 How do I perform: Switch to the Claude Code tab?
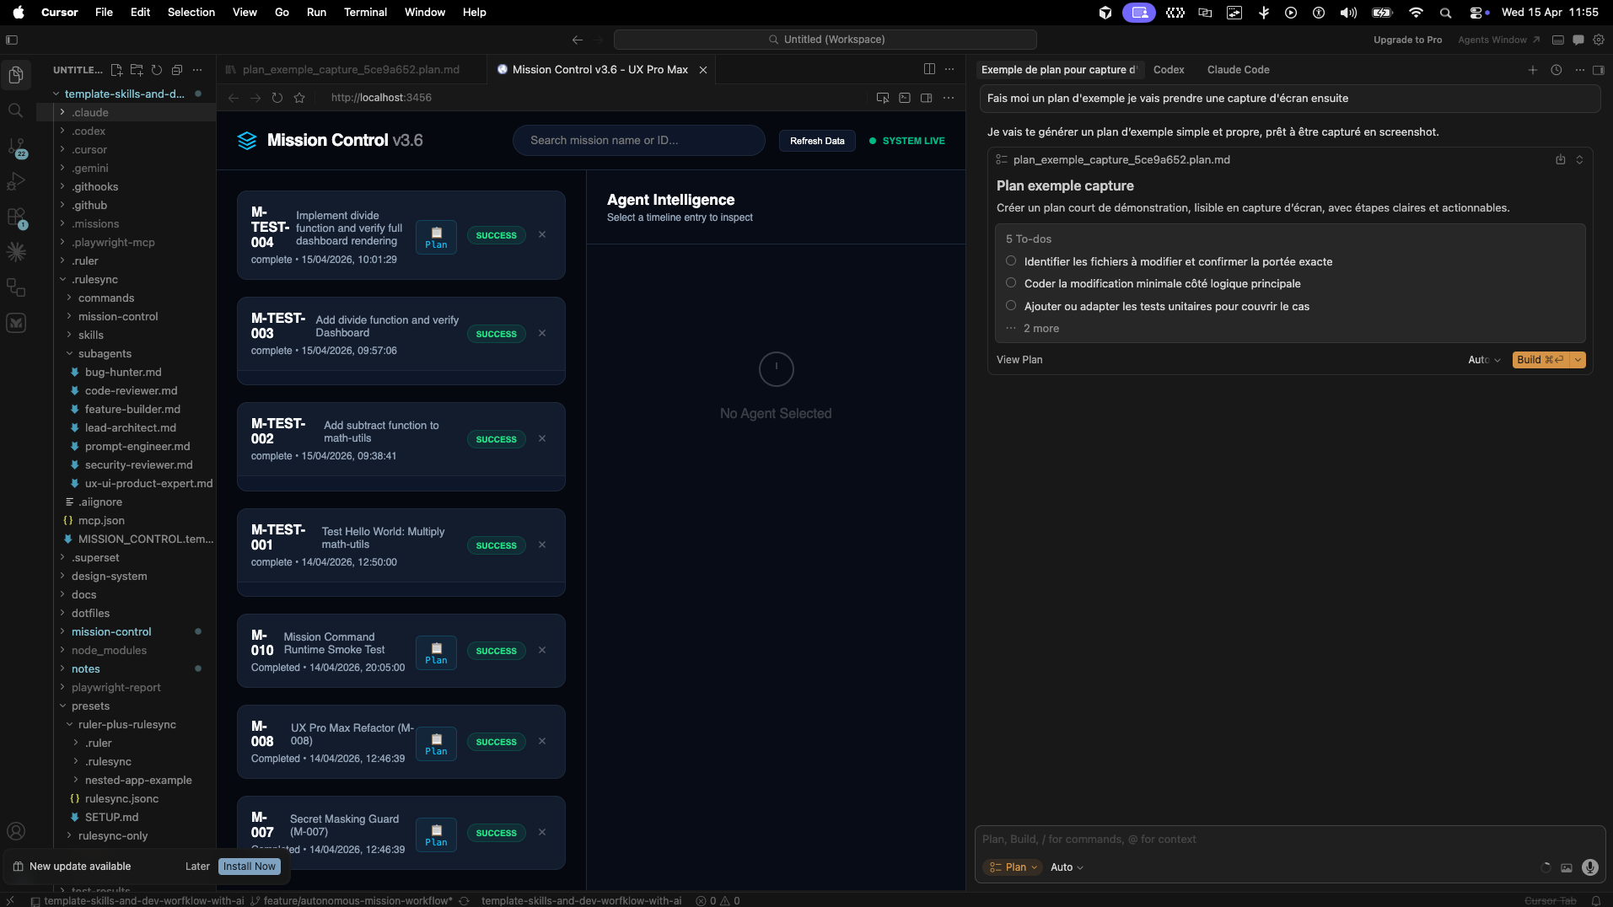tap(1238, 70)
